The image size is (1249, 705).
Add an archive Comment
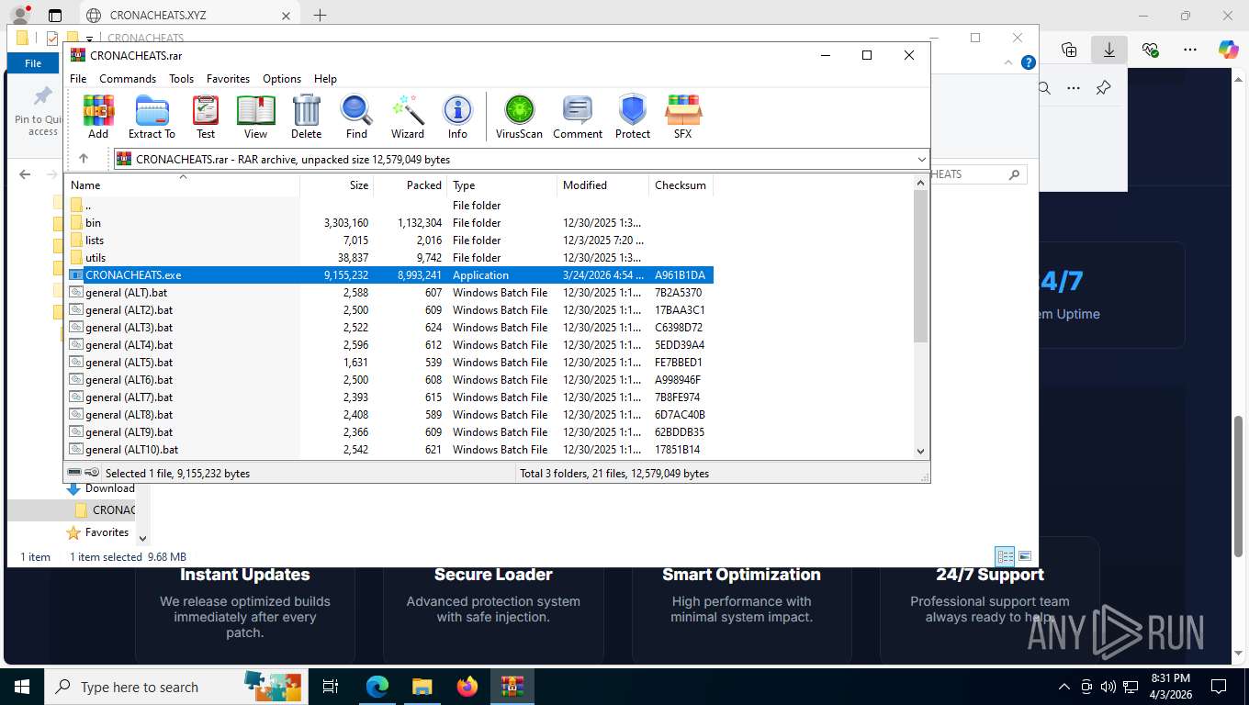578,117
